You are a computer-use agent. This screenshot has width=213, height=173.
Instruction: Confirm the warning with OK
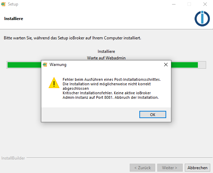pos(152,115)
